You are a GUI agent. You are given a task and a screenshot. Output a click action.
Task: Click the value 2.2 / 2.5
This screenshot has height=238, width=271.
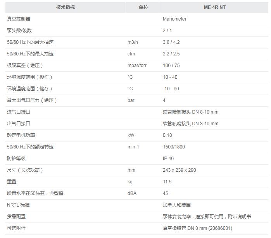tap(171, 54)
